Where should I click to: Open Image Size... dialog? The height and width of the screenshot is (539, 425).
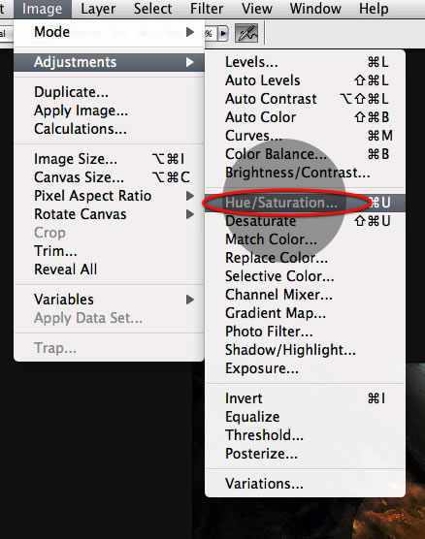(x=109, y=159)
